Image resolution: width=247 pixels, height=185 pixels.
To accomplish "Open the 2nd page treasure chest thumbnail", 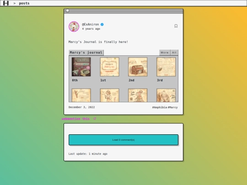I will pyautogui.click(x=138, y=67).
